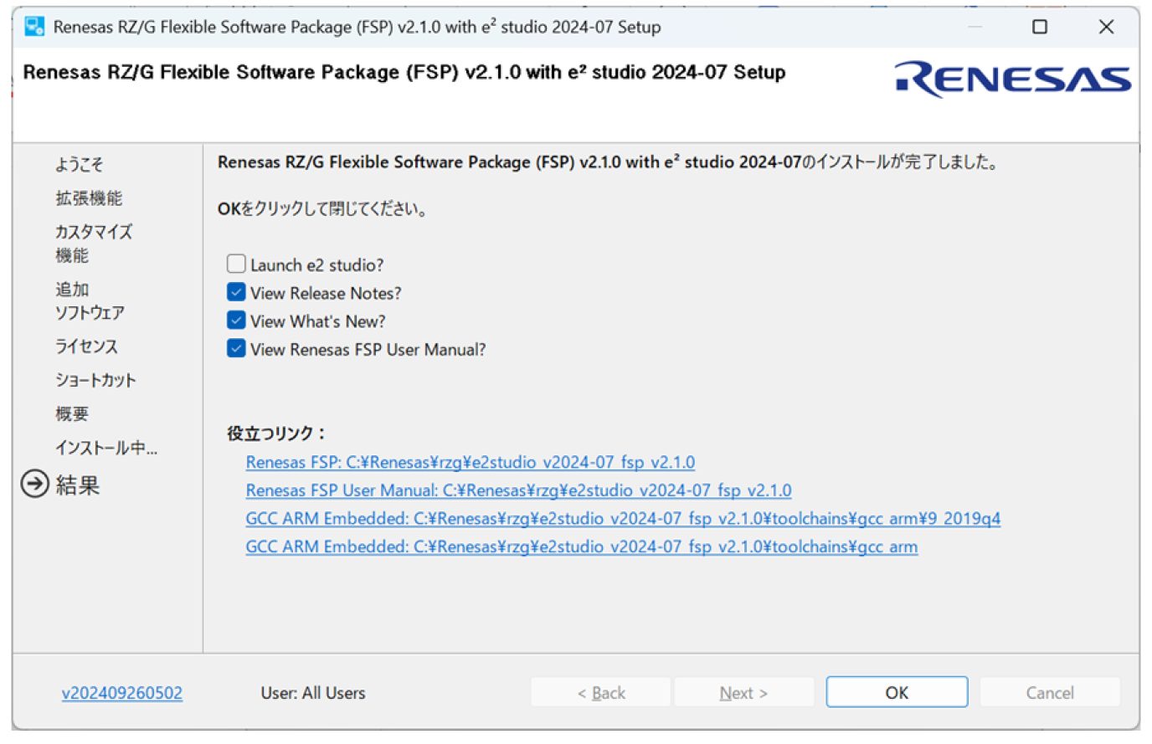
Task: Uncheck View Renesas FSP User Manual checkbox
Action: tap(236, 349)
